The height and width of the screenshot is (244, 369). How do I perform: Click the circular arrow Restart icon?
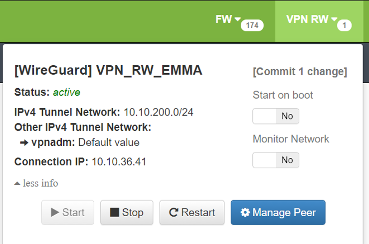pos(174,213)
